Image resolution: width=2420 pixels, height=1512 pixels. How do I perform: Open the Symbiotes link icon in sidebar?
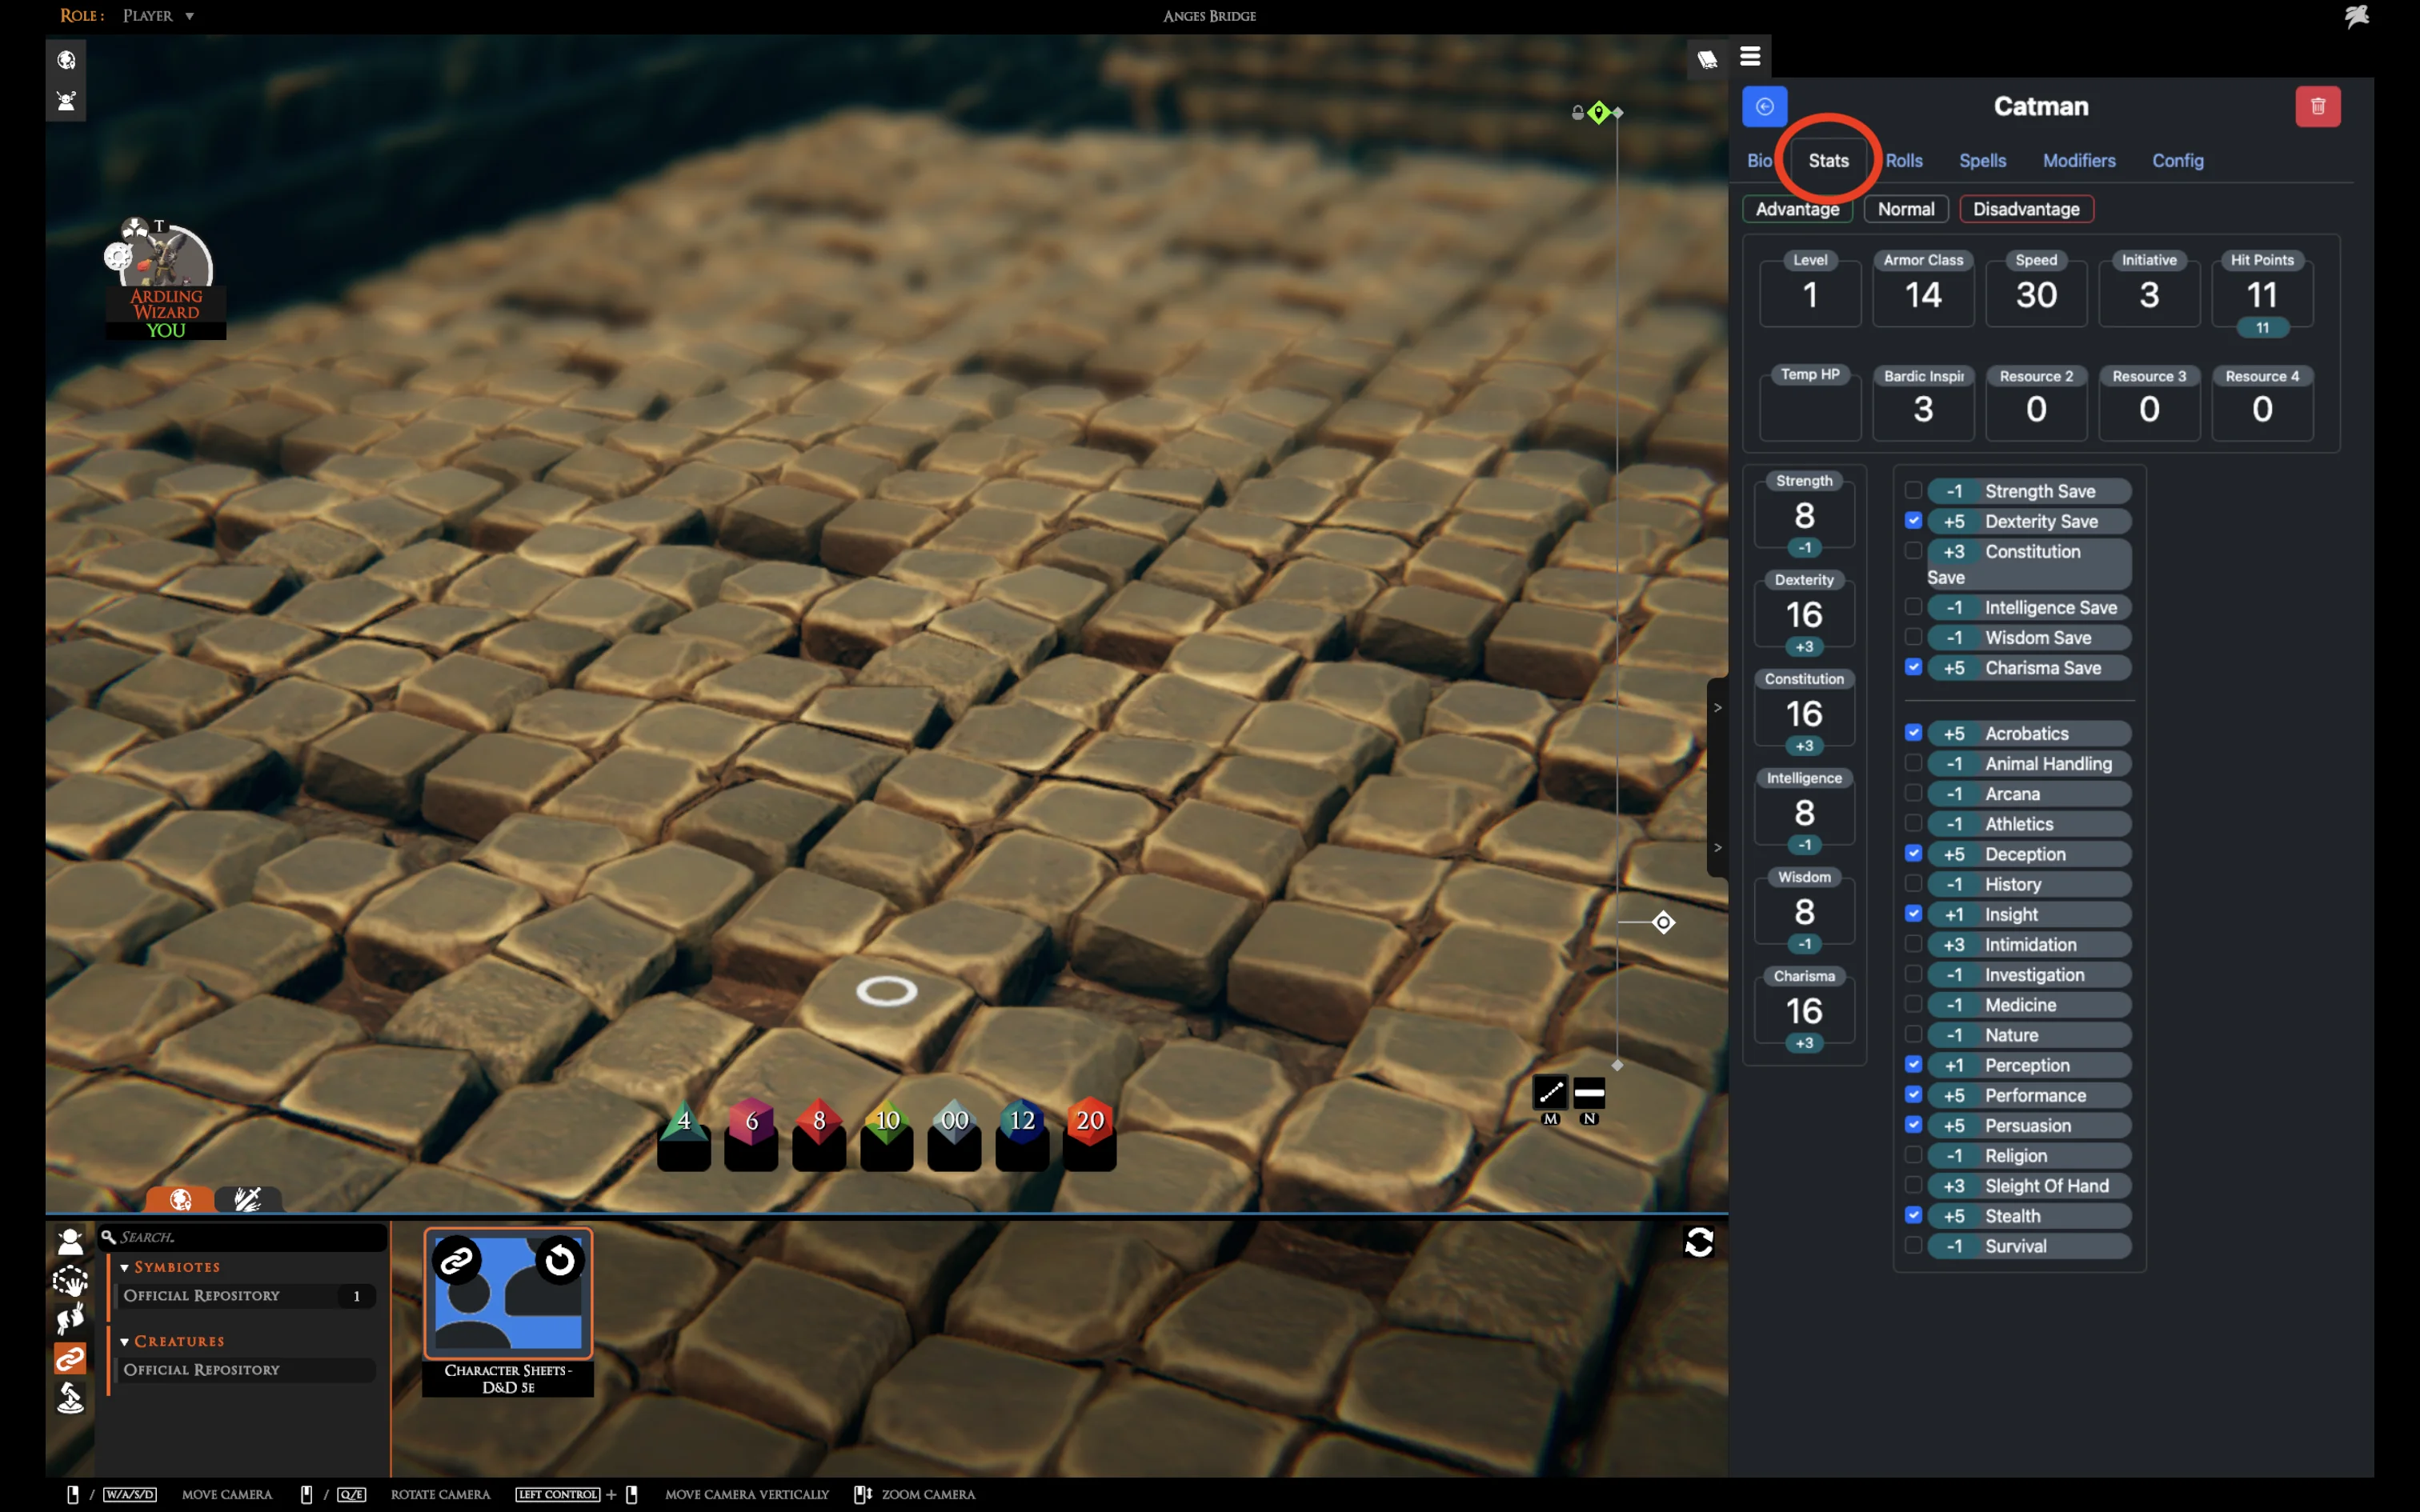click(70, 1358)
